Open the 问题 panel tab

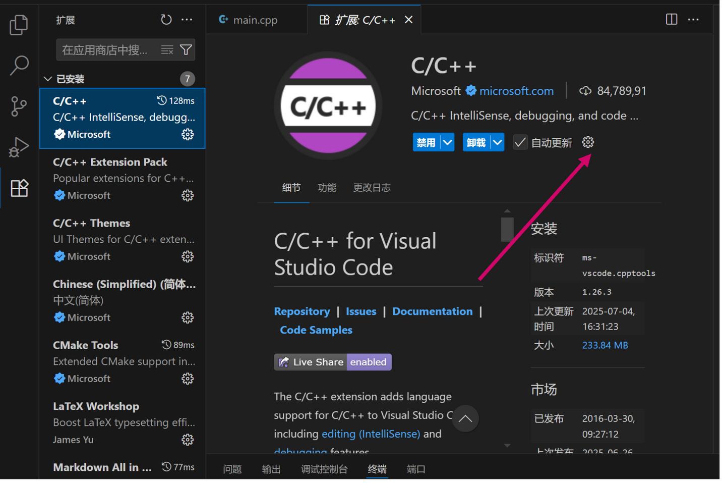(232, 469)
